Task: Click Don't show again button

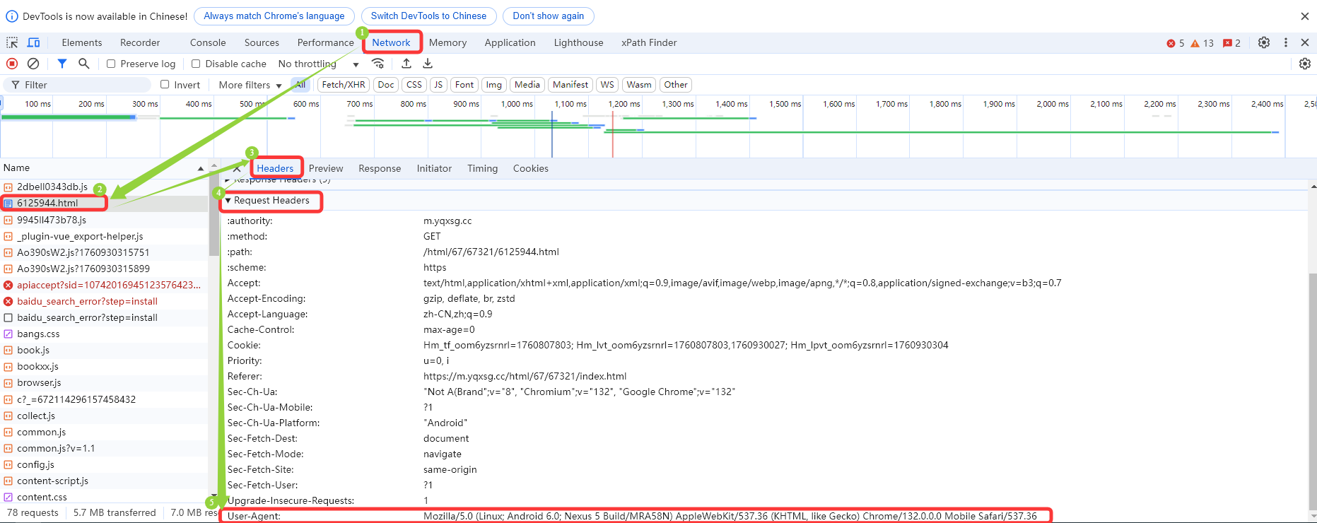Action: 549,16
